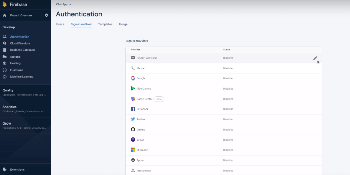This screenshot has height=175, width=350.
Task: Open project settings gear icon
Action: [46, 15]
